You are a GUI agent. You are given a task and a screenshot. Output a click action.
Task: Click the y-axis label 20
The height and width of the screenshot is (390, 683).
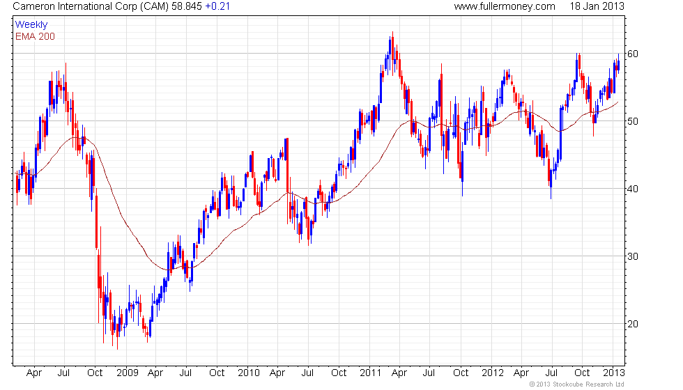[x=633, y=323]
